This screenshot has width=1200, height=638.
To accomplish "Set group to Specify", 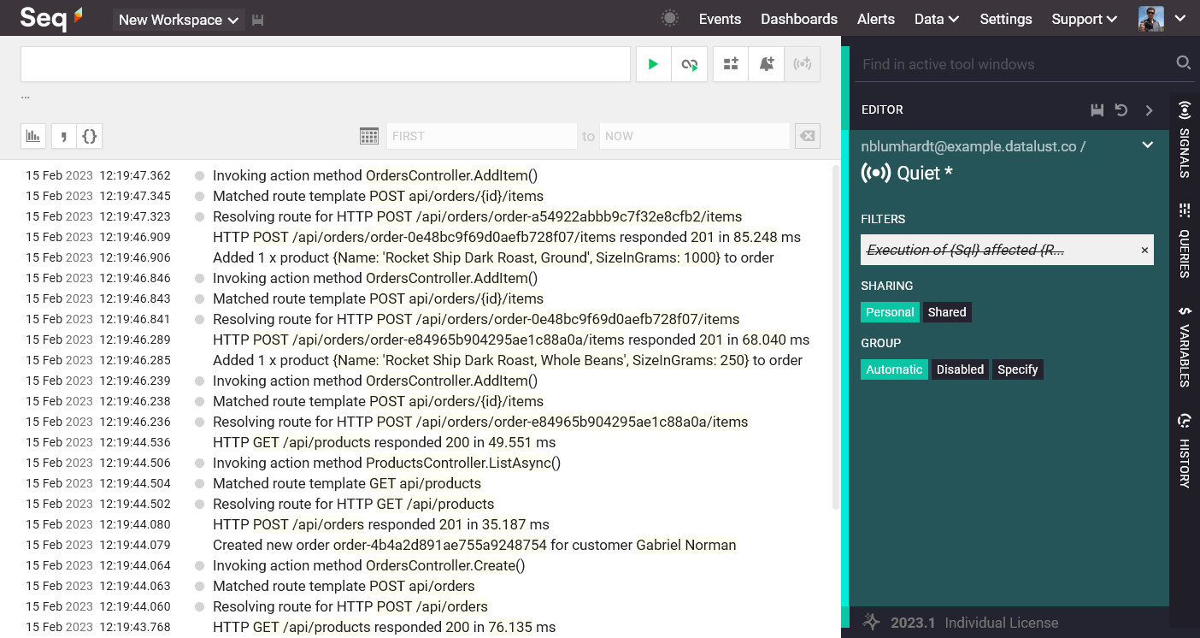I will click(x=1017, y=369).
